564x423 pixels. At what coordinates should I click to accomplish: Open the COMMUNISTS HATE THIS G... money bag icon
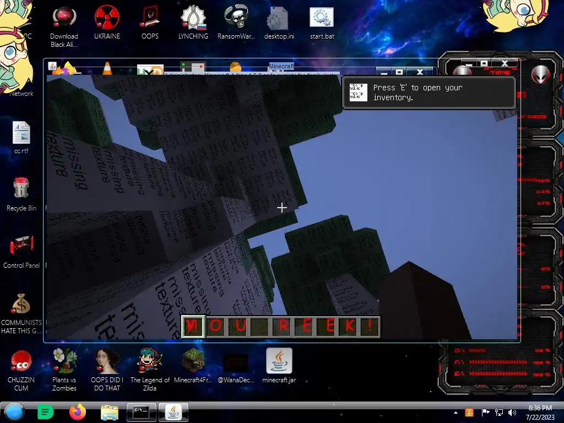pyautogui.click(x=21, y=313)
